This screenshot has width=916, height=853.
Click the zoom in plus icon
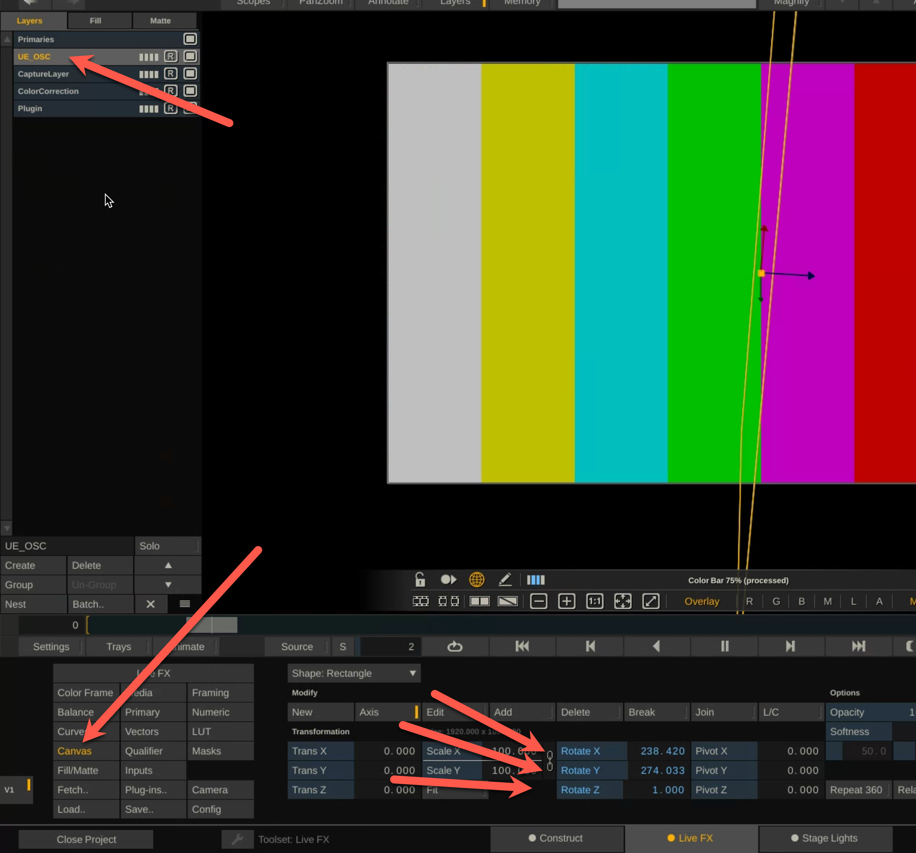(x=566, y=601)
